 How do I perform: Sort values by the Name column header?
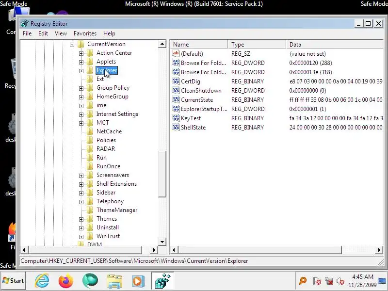tap(199, 45)
